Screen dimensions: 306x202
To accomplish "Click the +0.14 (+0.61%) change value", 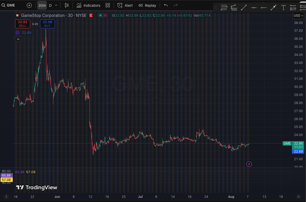I will [179, 15].
